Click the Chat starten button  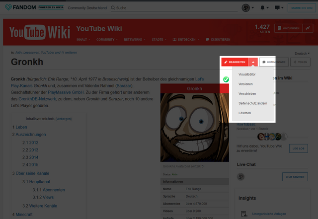click(295, 177)
